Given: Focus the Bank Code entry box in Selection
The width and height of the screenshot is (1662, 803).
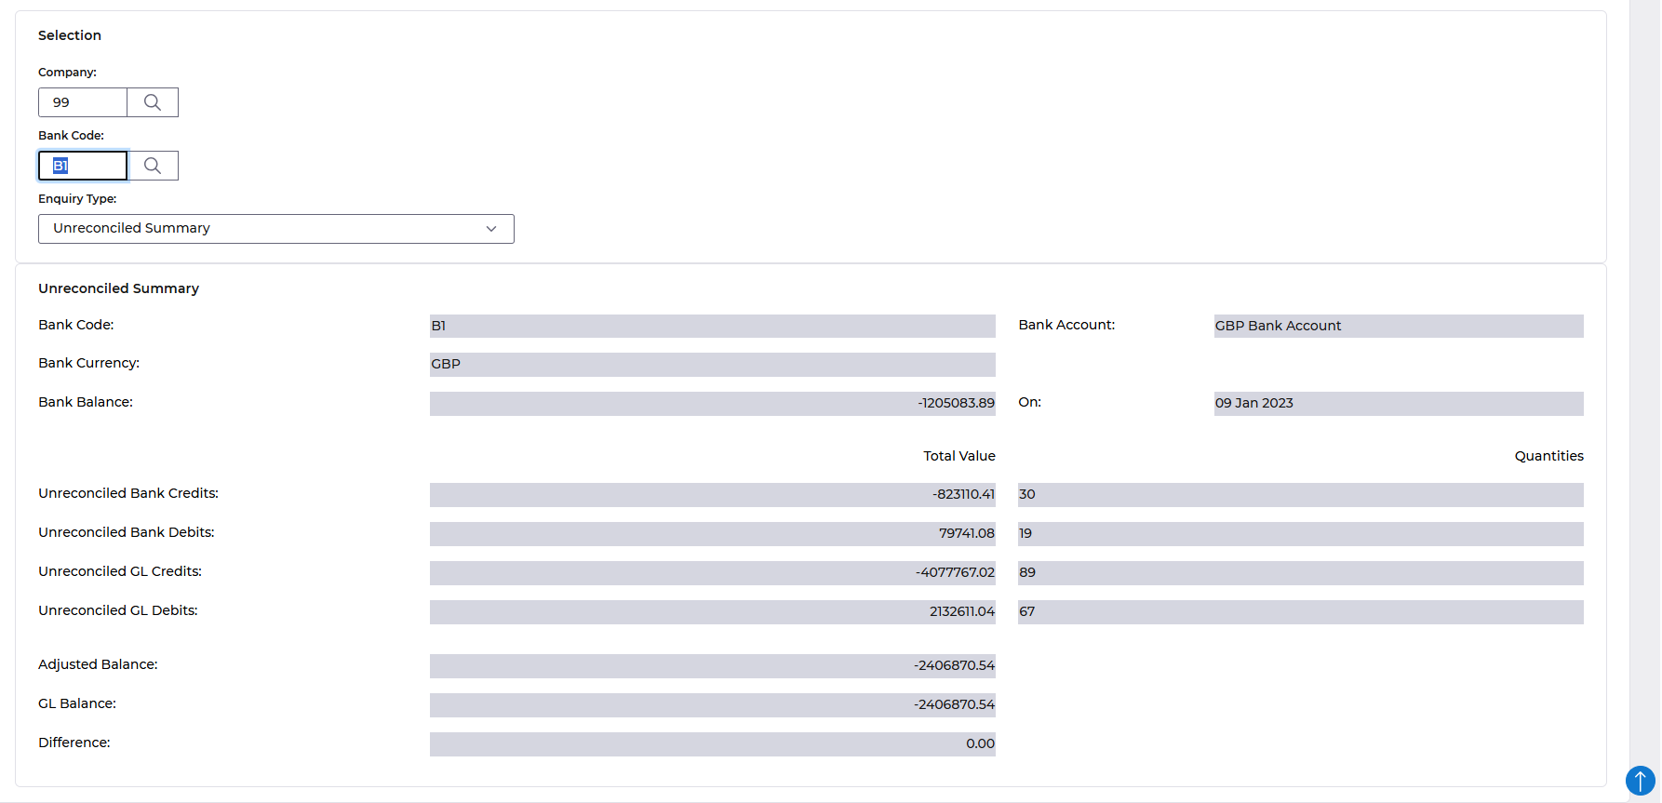Looking at the screenshot, I should pos(83,166).
